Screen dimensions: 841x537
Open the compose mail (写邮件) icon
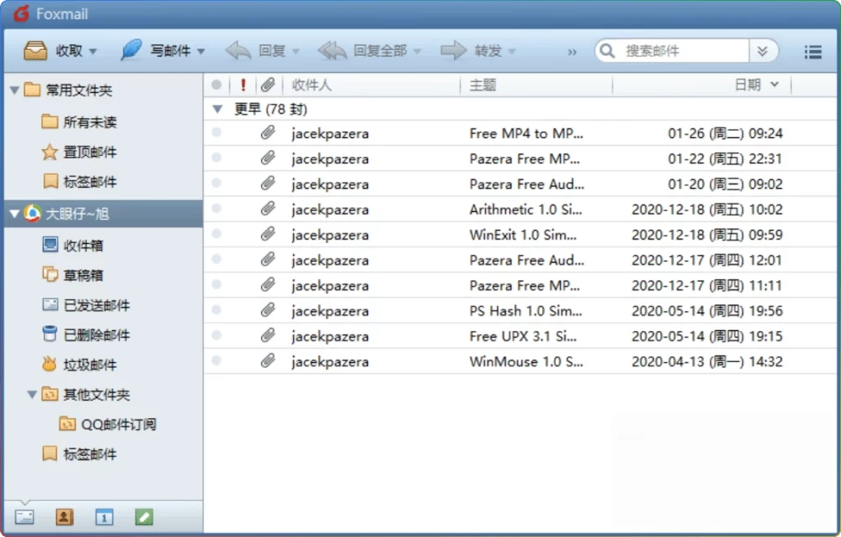point(130,50)
